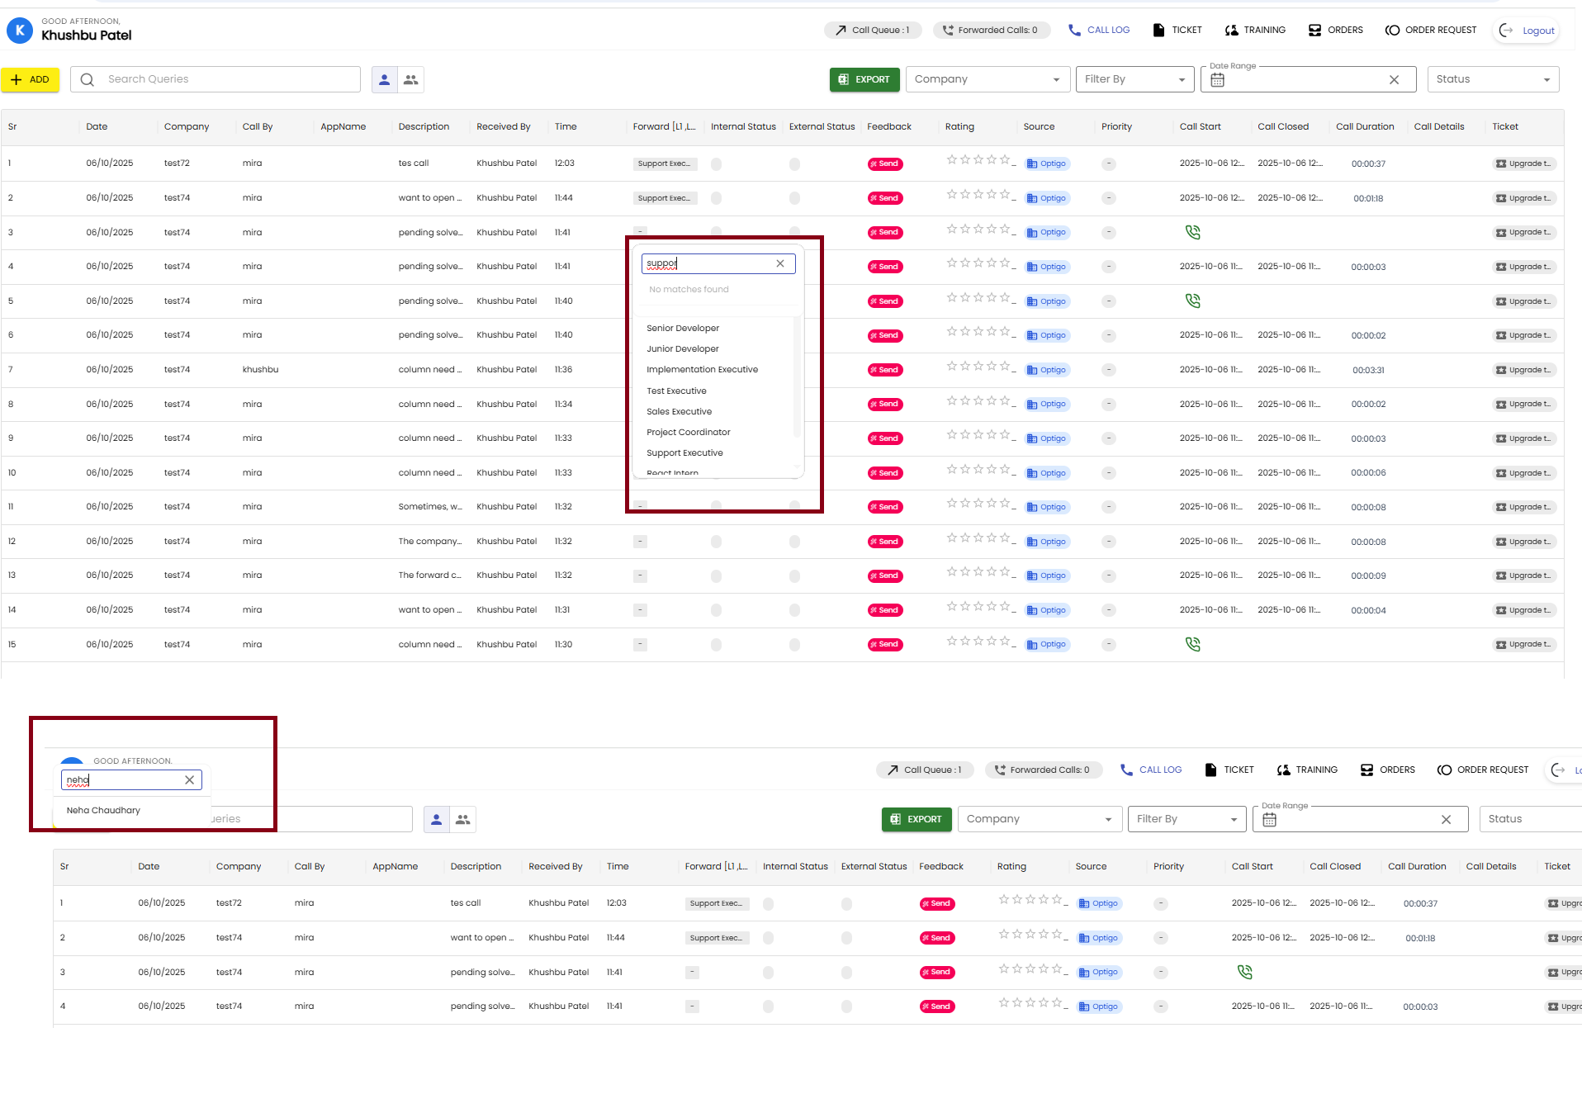
Task: Set first star rating in row 1
Action: click(x=952, y=160)
